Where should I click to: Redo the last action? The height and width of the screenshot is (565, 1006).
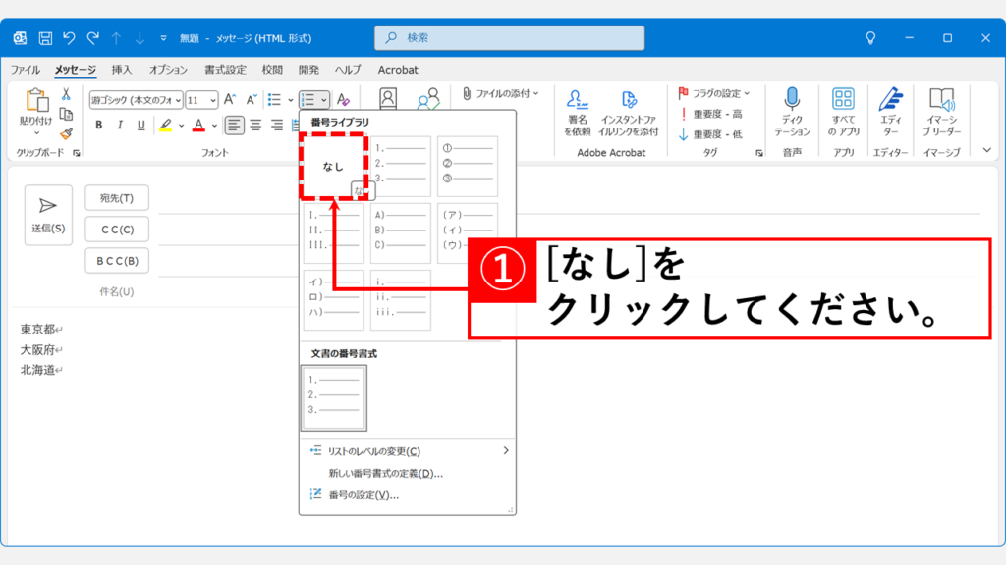[x=93, y=38]
